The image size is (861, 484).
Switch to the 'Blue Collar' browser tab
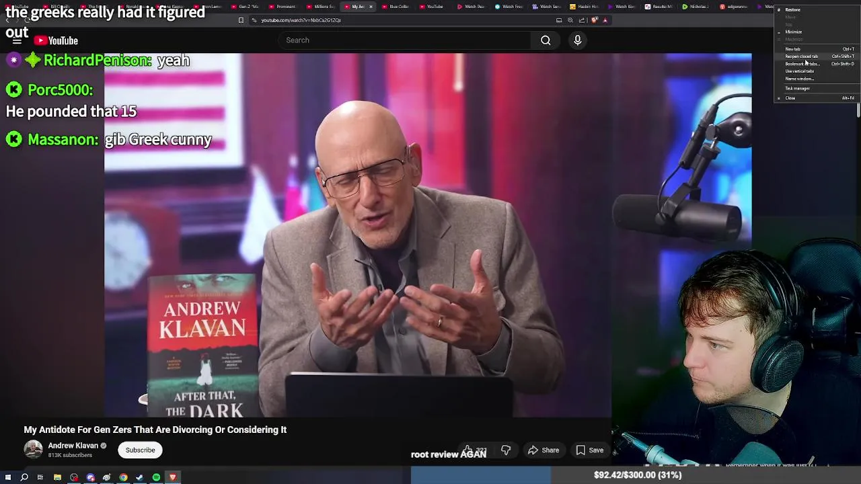pos(396,7)
